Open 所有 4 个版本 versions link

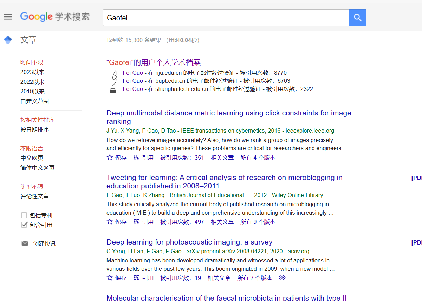(x=258, y=158)
